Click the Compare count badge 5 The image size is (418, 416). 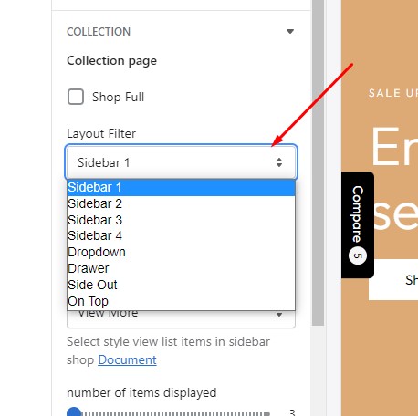(358, 255)
